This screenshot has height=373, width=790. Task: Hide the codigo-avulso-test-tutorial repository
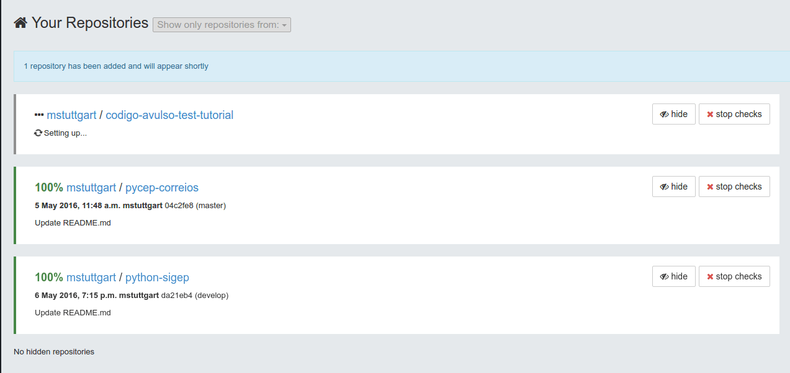[673, 114]
